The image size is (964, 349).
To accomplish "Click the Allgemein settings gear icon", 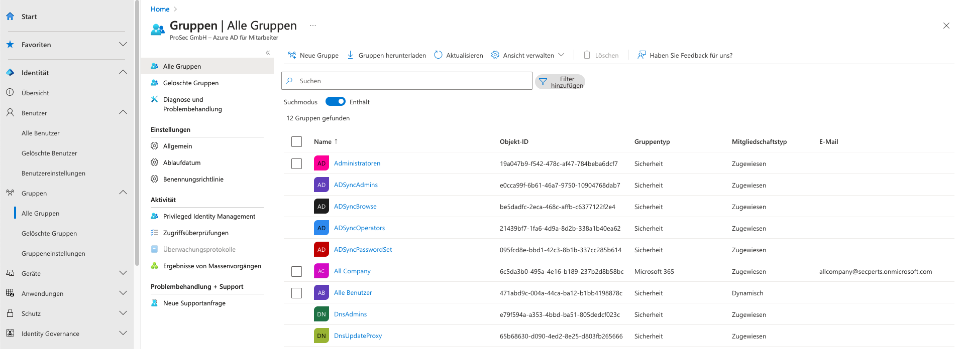I will [x=155, y=146].
